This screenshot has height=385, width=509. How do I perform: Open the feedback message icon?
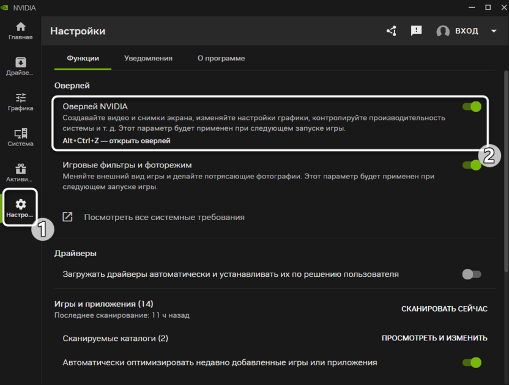416,31
